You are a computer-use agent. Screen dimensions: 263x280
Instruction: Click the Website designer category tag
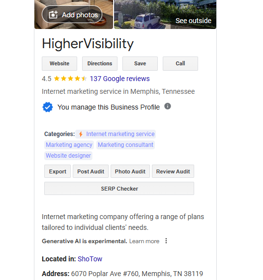pyautogui.click(x=68, y=156)
